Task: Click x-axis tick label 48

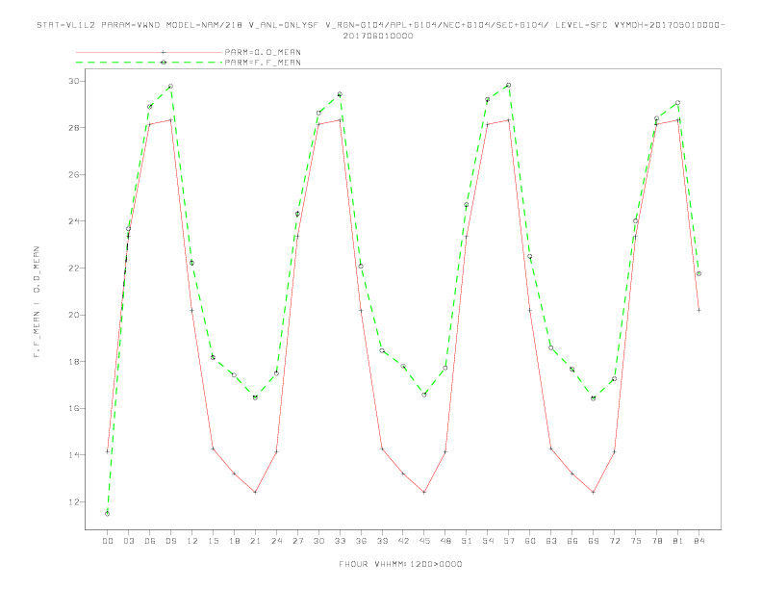Action: 445,541
